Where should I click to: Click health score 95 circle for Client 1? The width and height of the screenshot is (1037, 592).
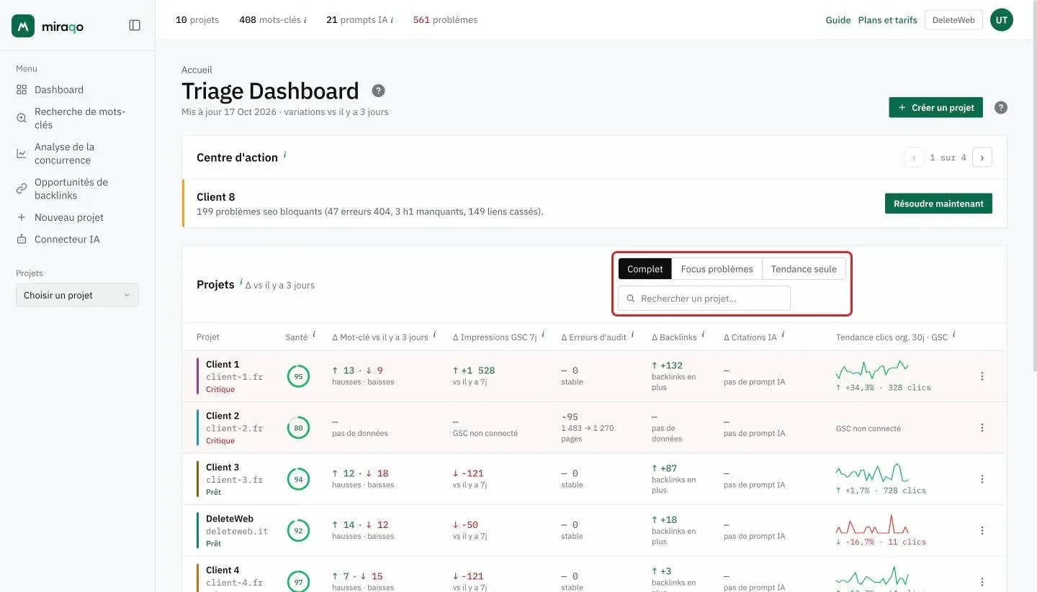[298, 376]
